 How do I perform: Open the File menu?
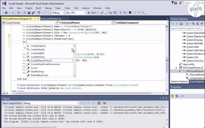coord(4,8)
